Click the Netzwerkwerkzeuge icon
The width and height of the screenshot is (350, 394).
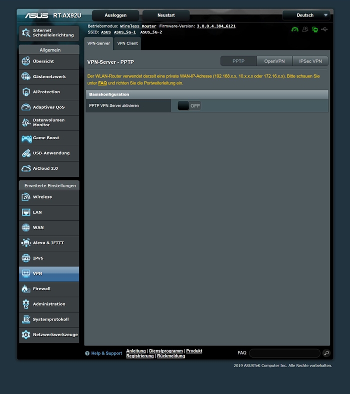(x=26, y=335)
